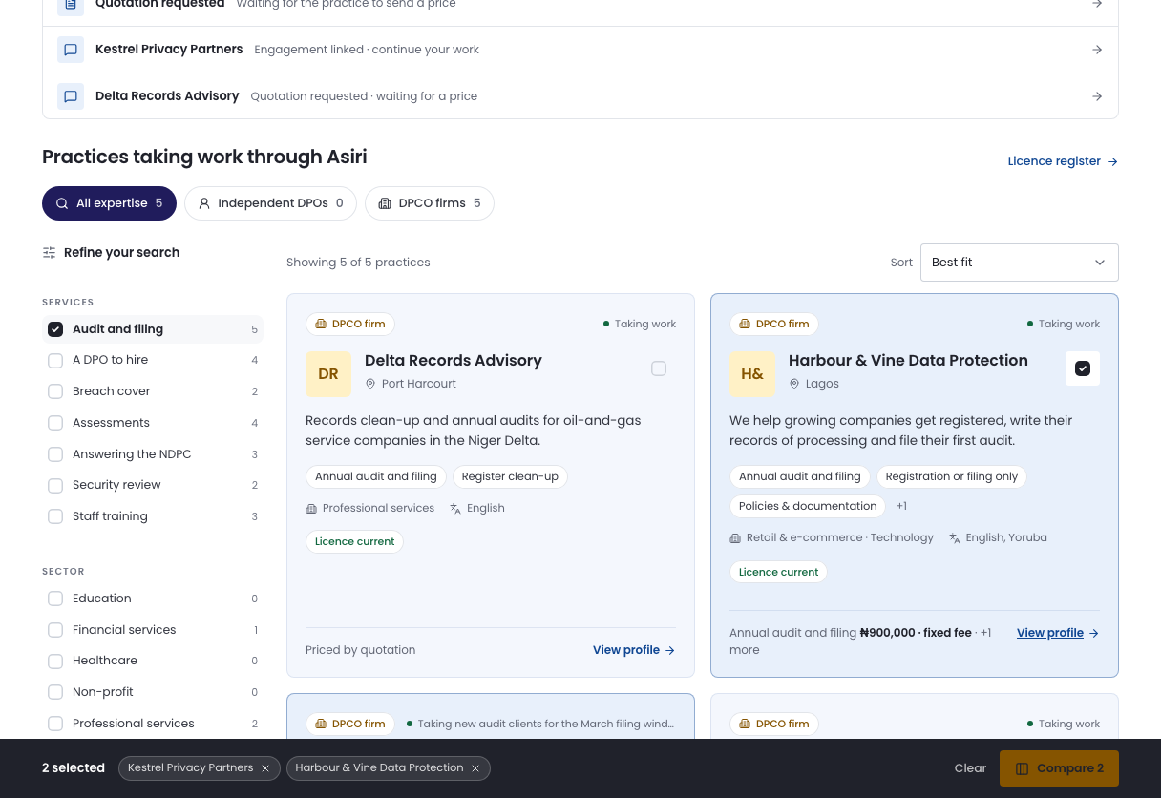1161x798 pixels.
Task: Switch to the Independent DPOs tab
Action: coord(270,203)
